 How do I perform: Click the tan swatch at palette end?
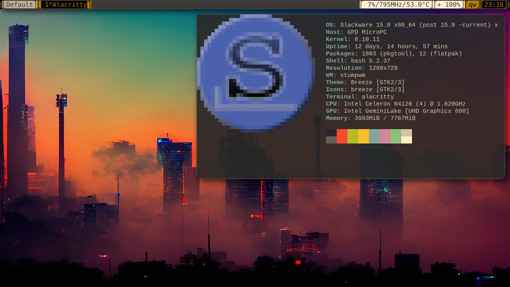(406, 133)
